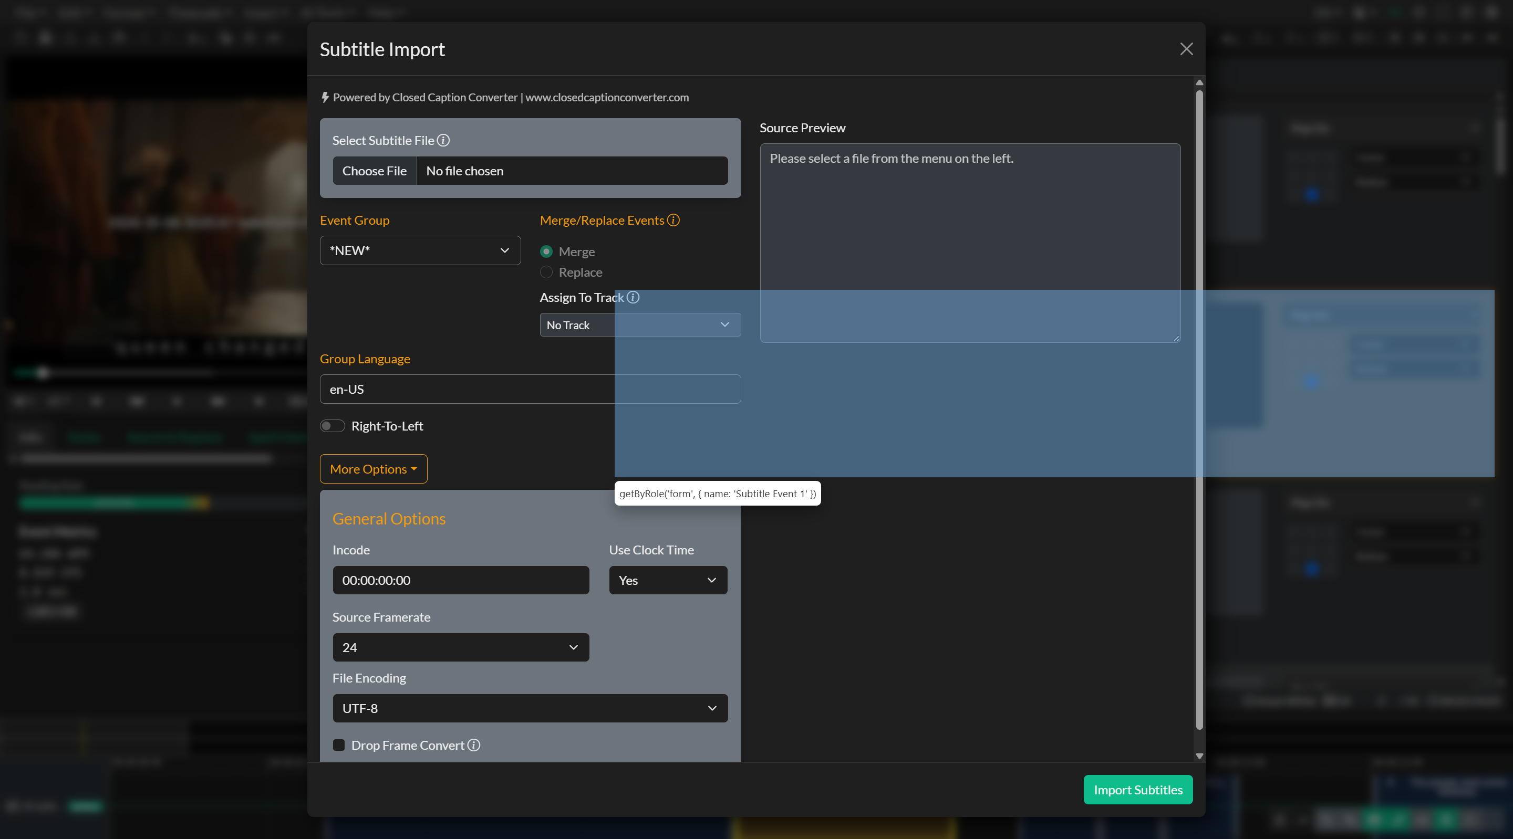This screenshot has height=839, width=1513.
Task: Click the Source Preview text area
Action: [970, 243]
